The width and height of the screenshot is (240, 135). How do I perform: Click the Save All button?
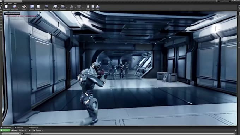tap(23, 130)
